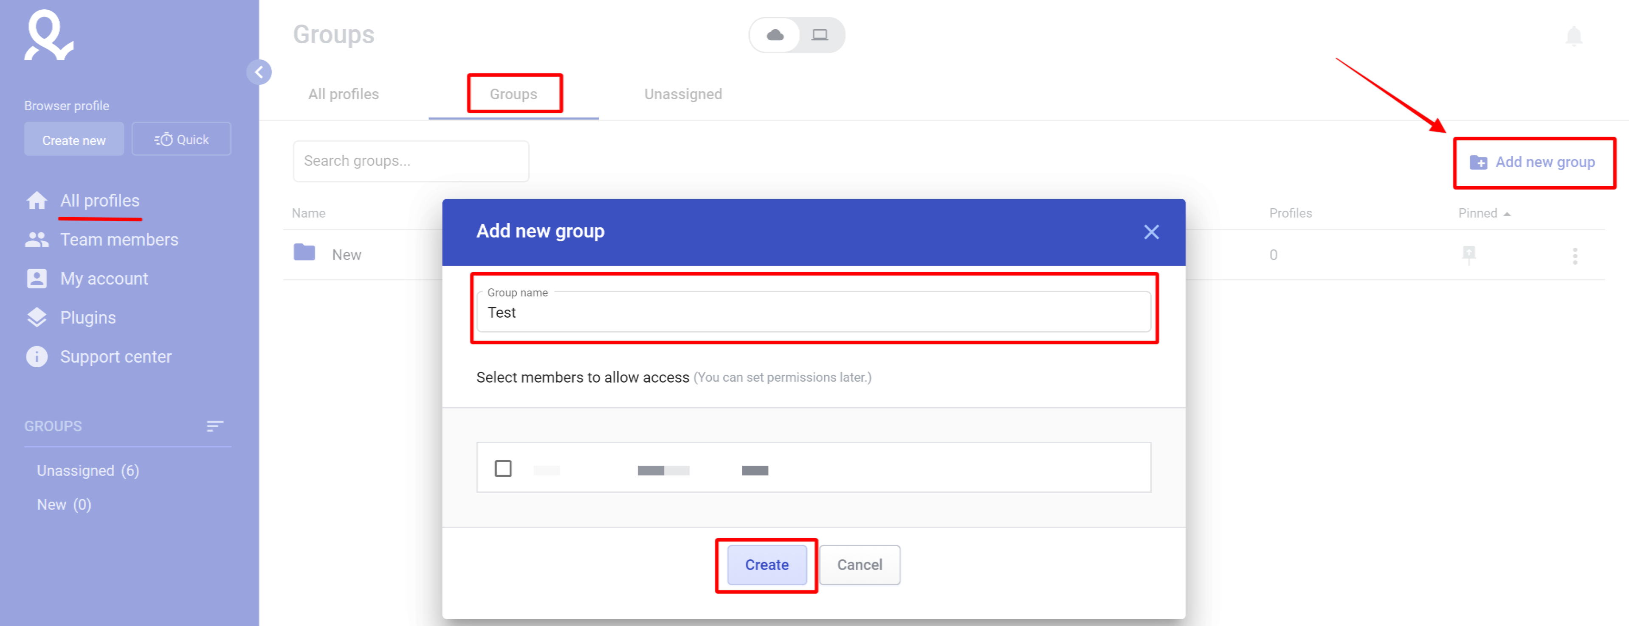The image size is (1629, 626).
Task: Click the account icon beside My account
Action: (37, 279)
